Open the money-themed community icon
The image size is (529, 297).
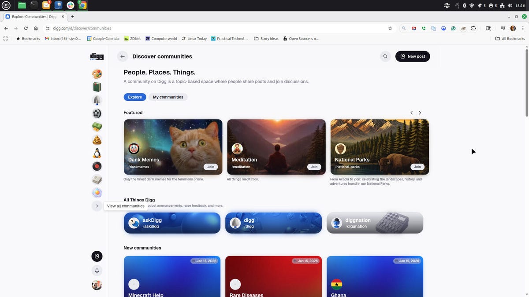click(x=97, y=126)
